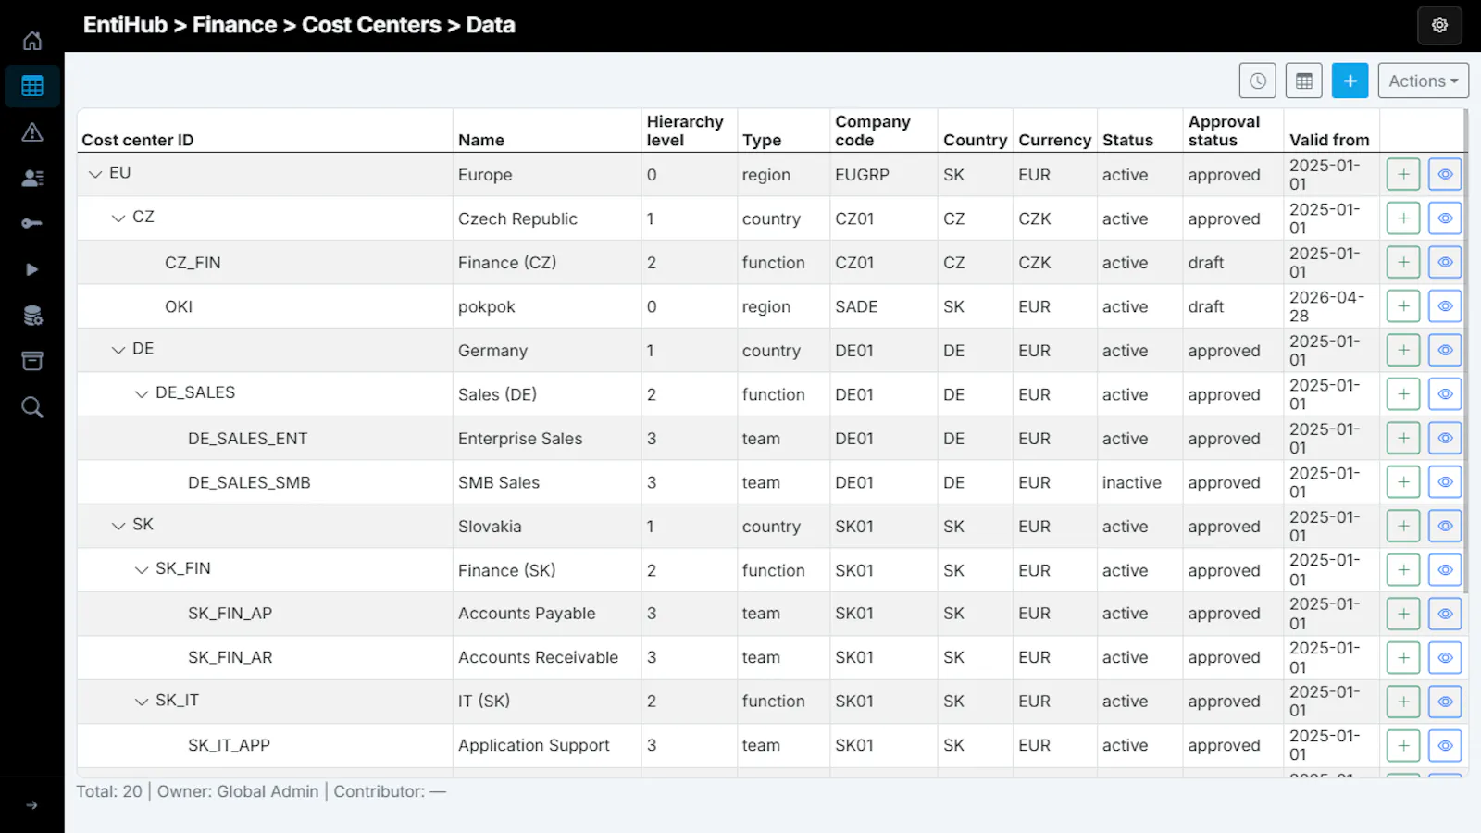
Task: Collapse the SK_IT tree node
Action: (x=142, y=702)
